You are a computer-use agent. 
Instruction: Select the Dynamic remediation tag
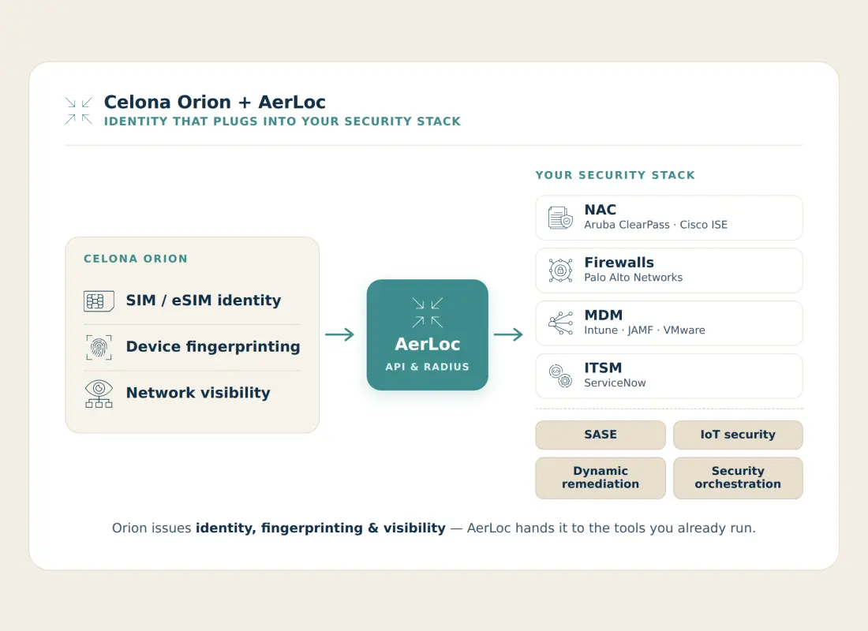pyautogui.click(x=600, y=478)
